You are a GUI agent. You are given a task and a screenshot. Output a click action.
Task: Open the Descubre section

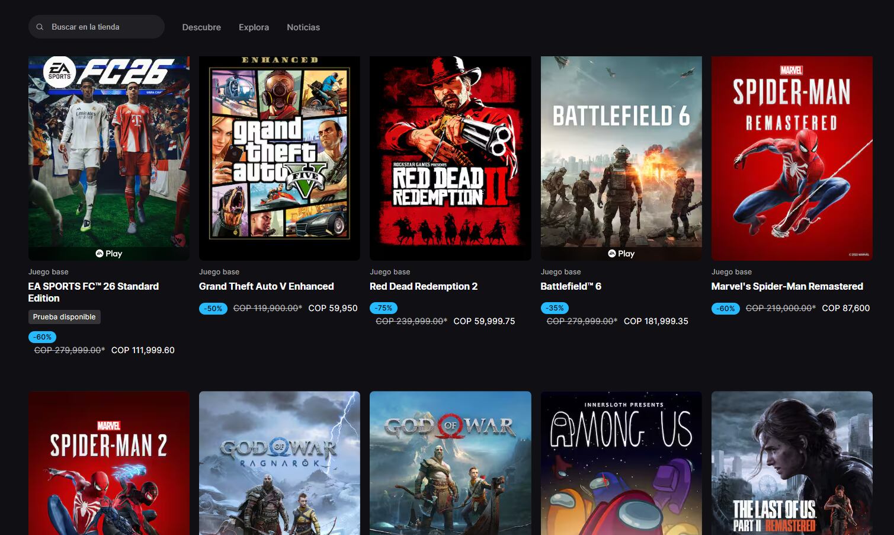tap(201, 27)
